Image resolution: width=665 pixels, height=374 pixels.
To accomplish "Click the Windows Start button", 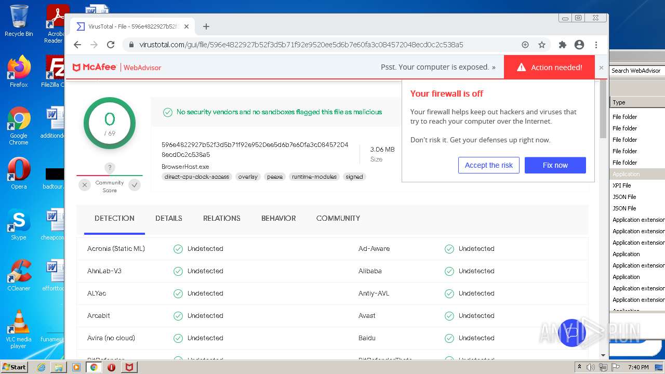I will click(14, 367).
